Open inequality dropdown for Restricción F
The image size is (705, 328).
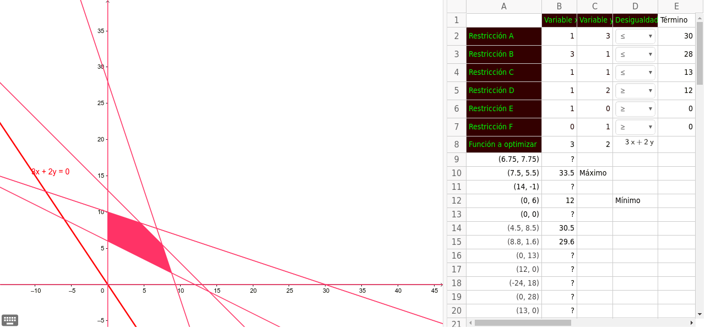pyautogui.click(x=635, y=127)
